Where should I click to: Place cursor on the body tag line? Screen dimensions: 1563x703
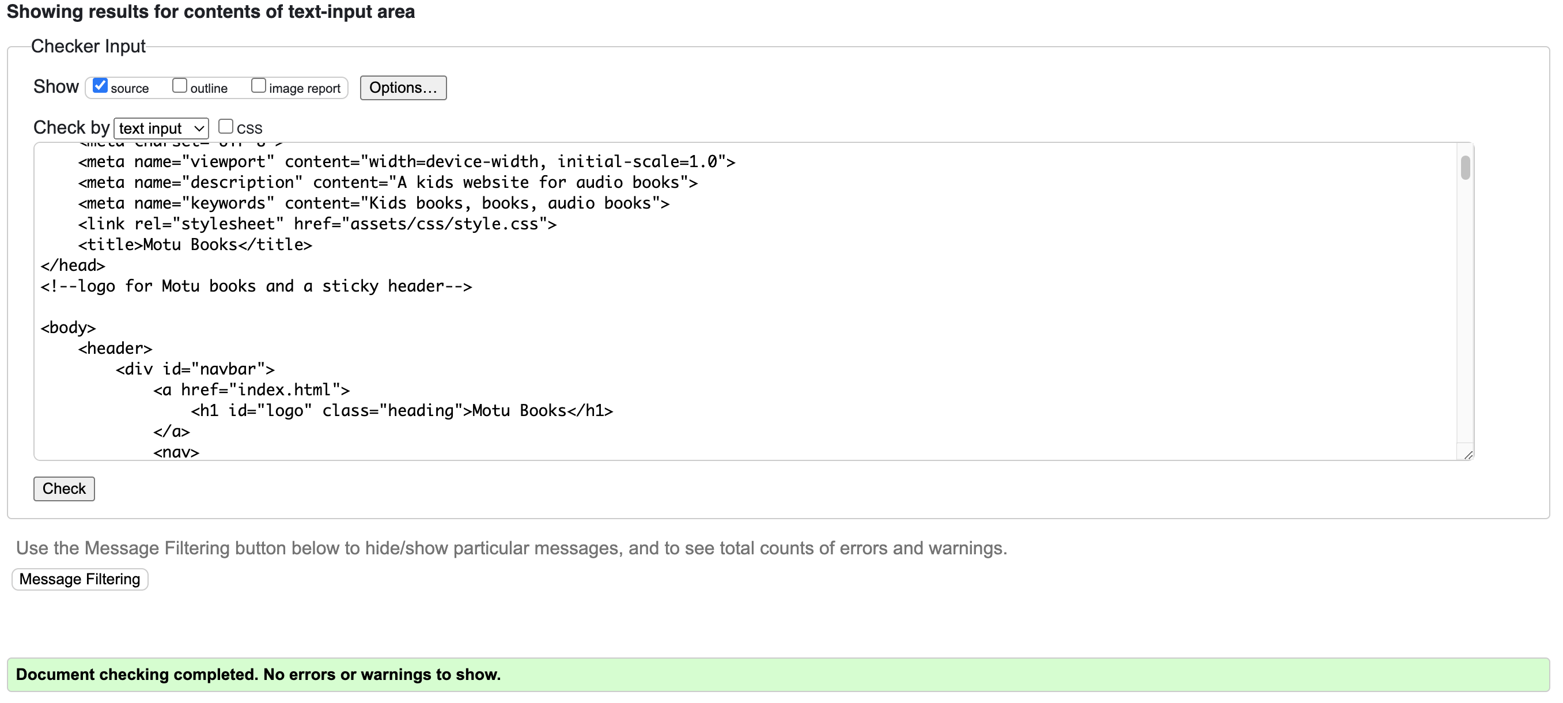[68, 328]
